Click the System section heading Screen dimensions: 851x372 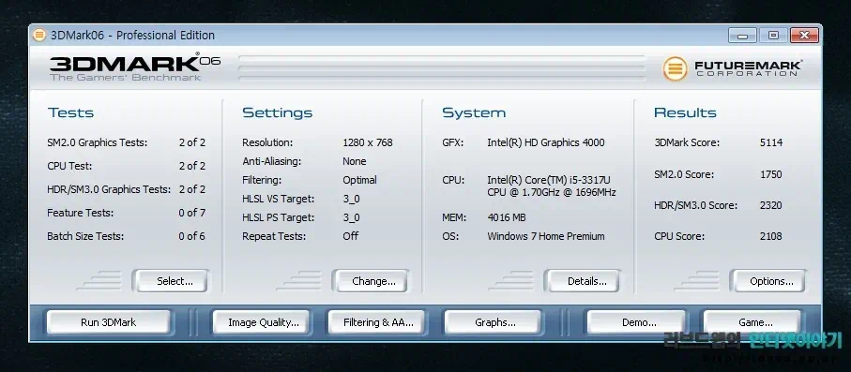[474, 112]
